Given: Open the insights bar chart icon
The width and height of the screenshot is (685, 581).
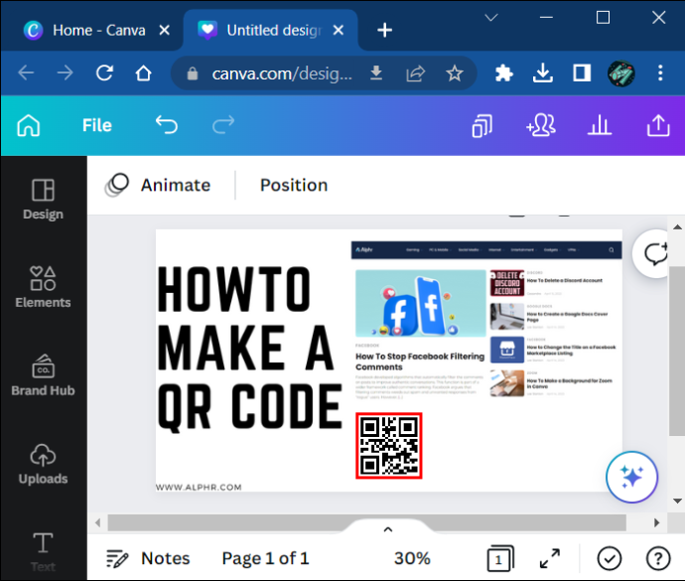Looking at the screenshot, I should [x=600, y=125].
